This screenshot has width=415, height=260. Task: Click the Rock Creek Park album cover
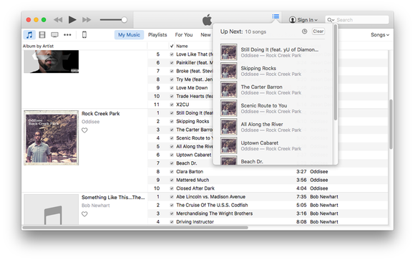pos(52,138)
